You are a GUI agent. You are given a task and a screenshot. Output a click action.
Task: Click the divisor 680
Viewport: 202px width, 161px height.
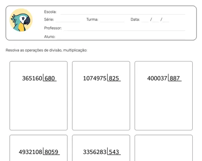pyautogui.click(x=50, y=78)
